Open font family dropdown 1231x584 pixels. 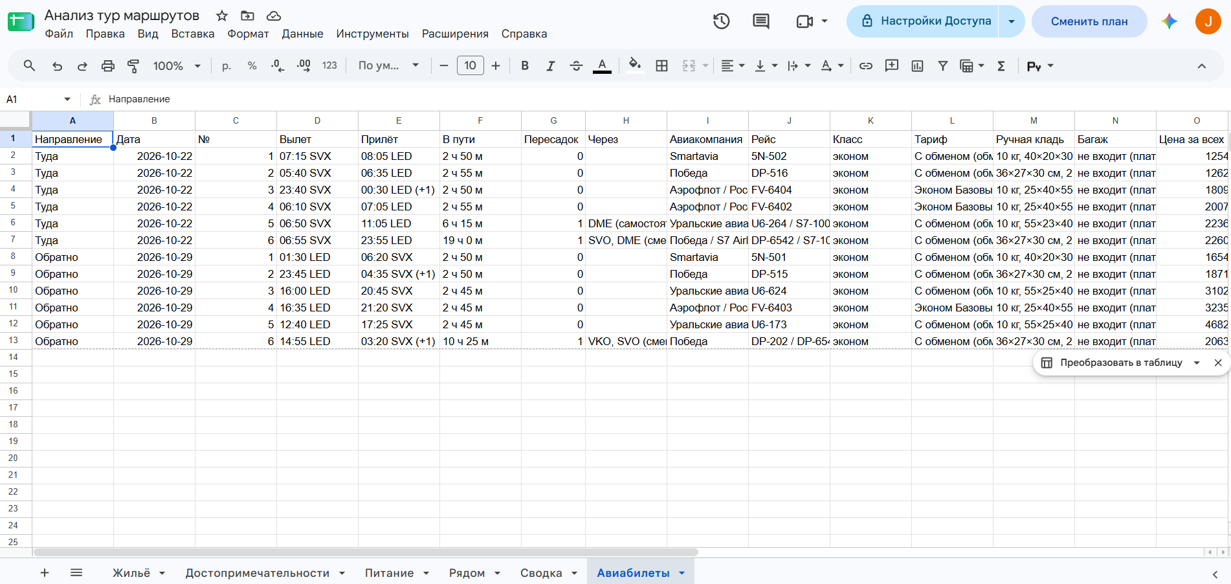point(388,65)
